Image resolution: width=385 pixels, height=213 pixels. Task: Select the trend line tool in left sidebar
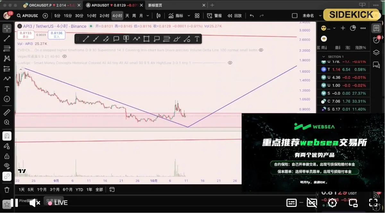click(7, 38)
